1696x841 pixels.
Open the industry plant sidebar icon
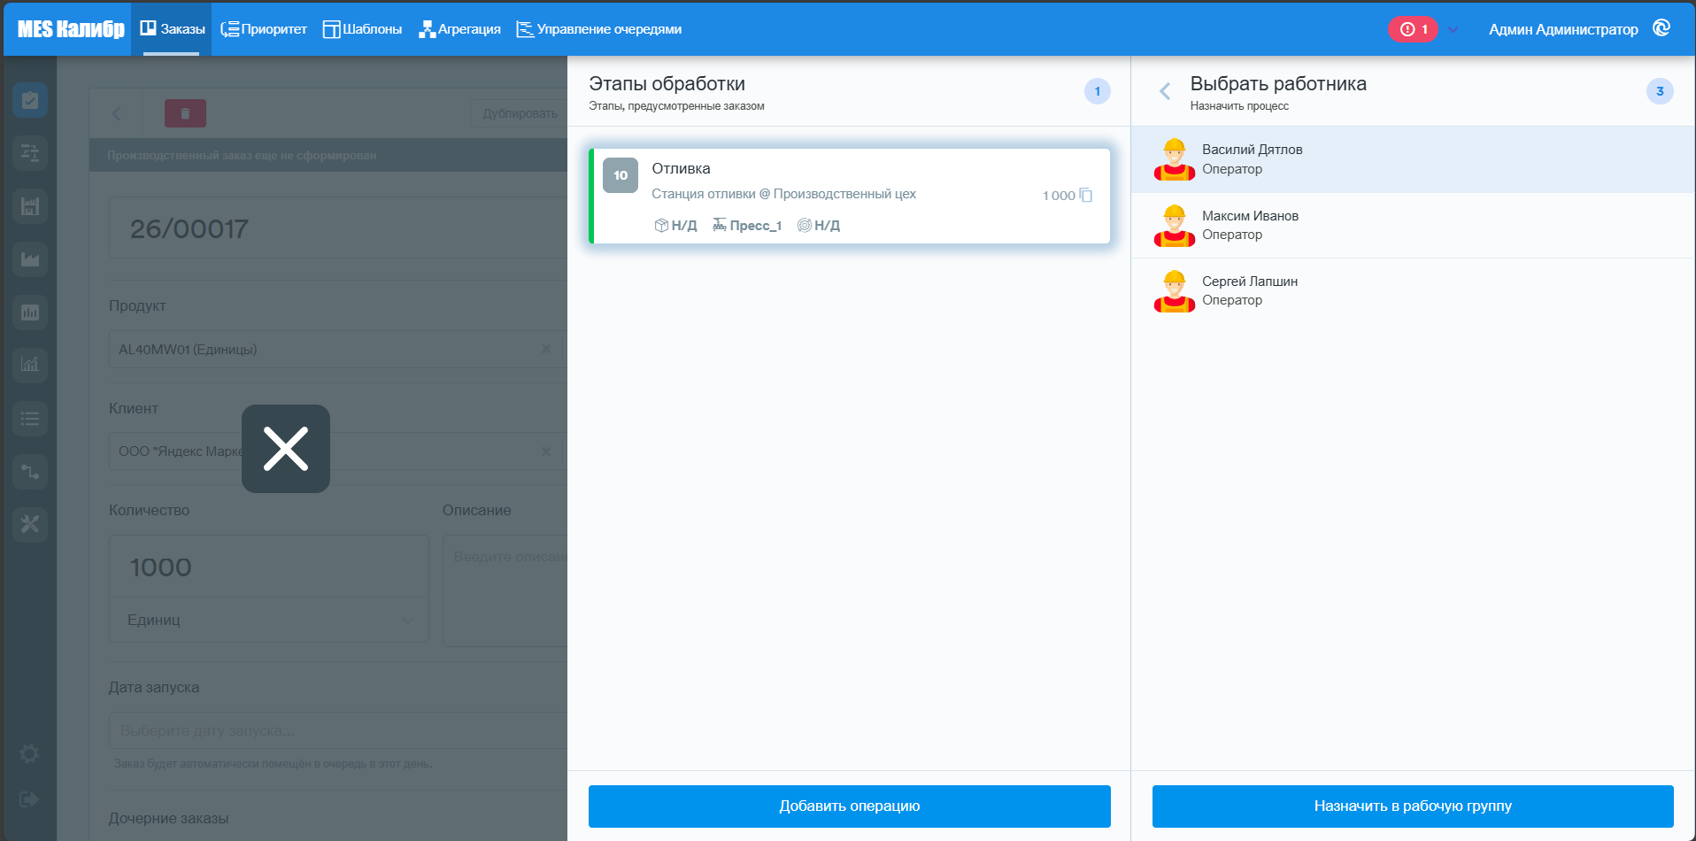[30, 259]
